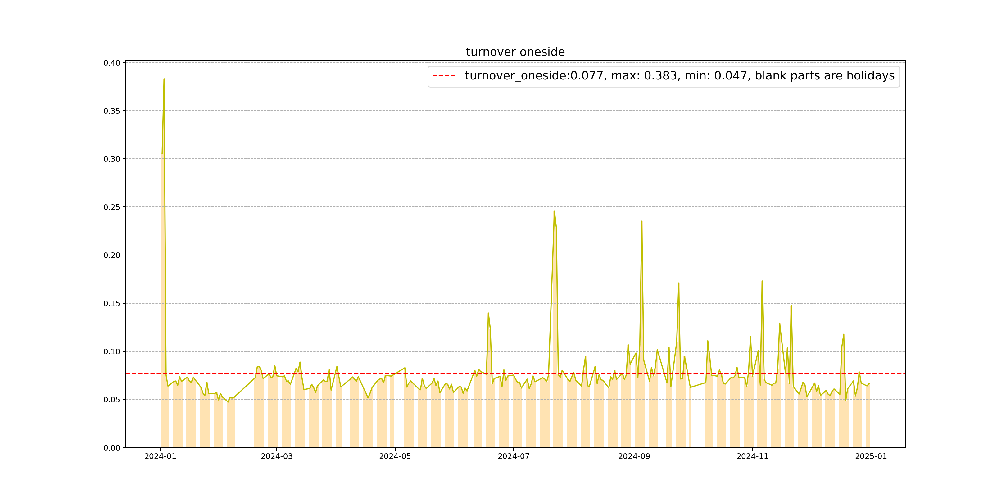1006x503 pixels.
Task: Click the legend text about turnover_oneside
Action: coord(679,76)
